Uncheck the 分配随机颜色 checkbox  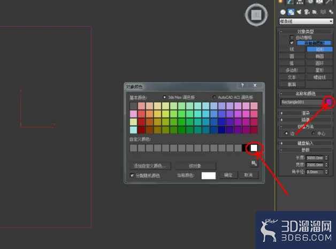click(x=132, y=175)
